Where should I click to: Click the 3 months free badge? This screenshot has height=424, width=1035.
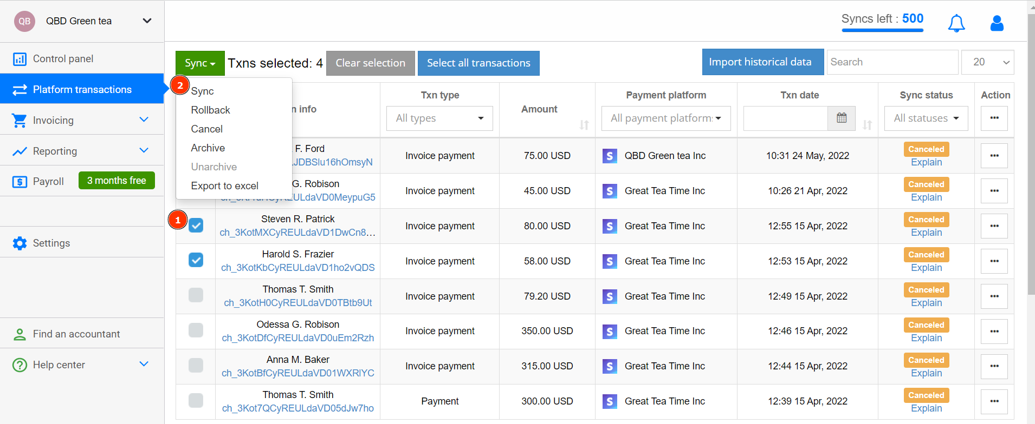(117, 181)
